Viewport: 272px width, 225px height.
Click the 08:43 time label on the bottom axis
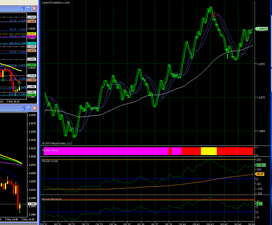[210, 224]
